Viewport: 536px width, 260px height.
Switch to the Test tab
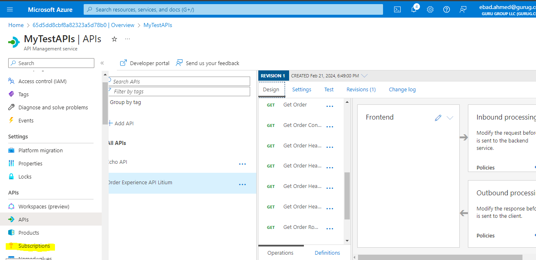coord(329,90)
